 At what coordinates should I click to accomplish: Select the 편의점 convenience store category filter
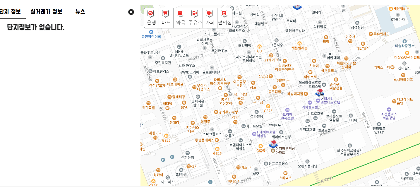(225, 18)
